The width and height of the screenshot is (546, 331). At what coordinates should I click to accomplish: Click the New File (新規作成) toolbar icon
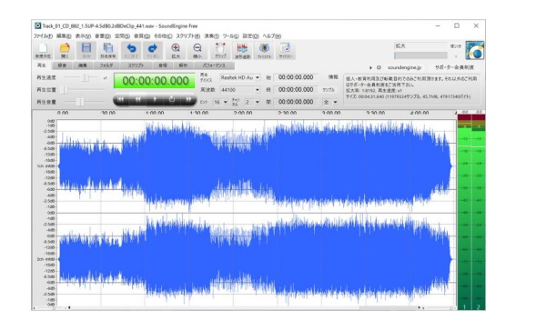click(43, 50)
